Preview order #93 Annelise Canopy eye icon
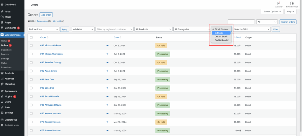The width and height of the screenshot is (302, 136). [107, 62]
